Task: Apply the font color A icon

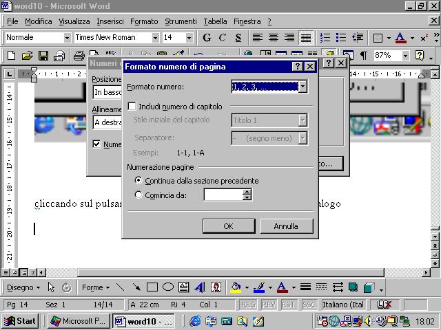Action: (x=400, y=38)
